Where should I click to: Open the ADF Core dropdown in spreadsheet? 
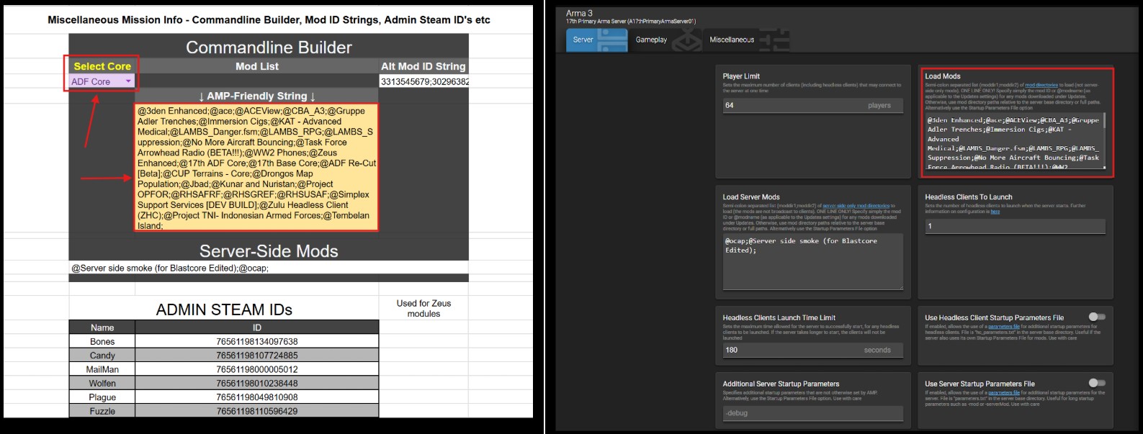[x=102, y=81]
